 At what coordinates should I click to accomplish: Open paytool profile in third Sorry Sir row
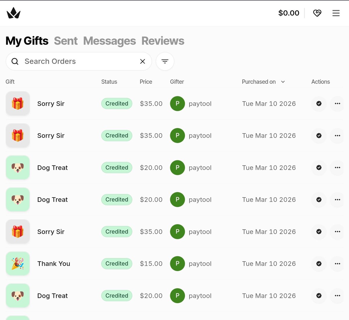[x=200, y=232]
